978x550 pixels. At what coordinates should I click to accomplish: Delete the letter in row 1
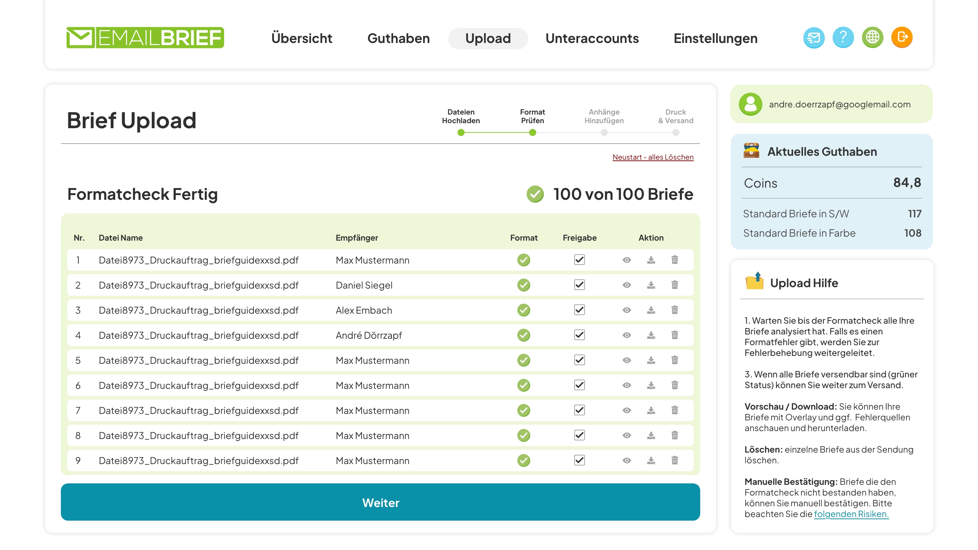point(674,260)
